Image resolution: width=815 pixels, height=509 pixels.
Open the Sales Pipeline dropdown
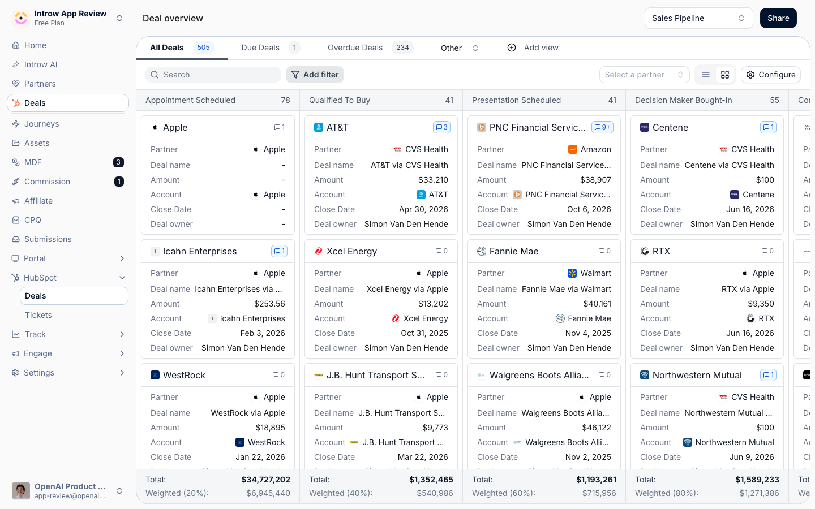[x=698, y=18]
